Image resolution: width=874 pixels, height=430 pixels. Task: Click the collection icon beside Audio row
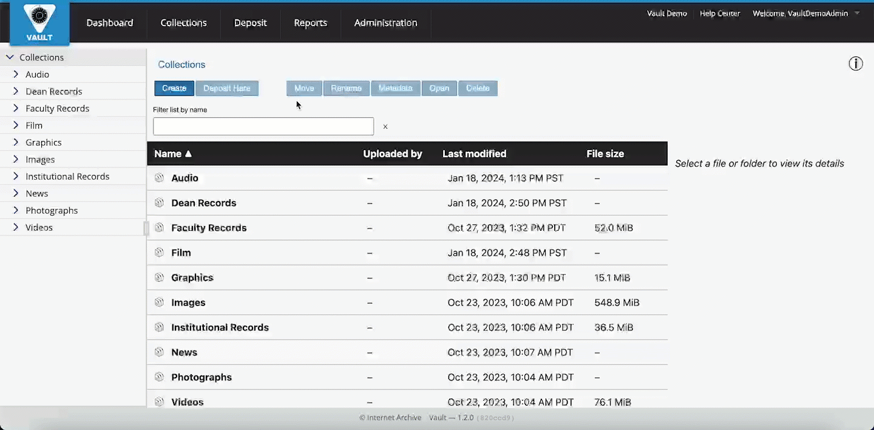[x=159, y=178]
